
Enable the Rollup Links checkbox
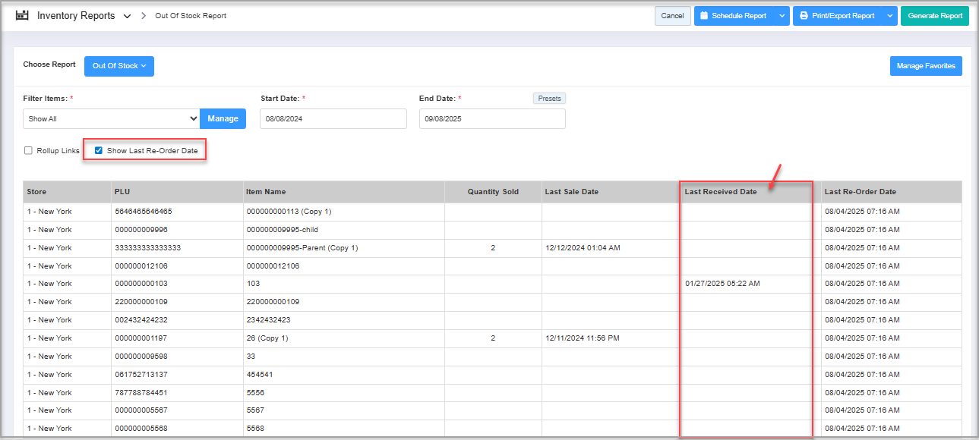[28, 151]
